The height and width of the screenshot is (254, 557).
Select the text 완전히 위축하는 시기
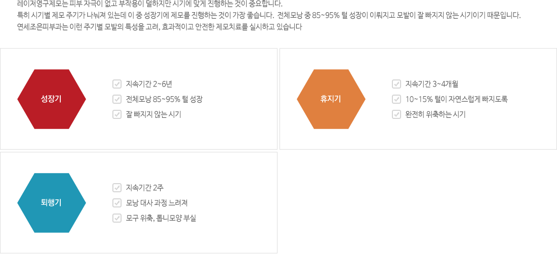pos(435,114)
